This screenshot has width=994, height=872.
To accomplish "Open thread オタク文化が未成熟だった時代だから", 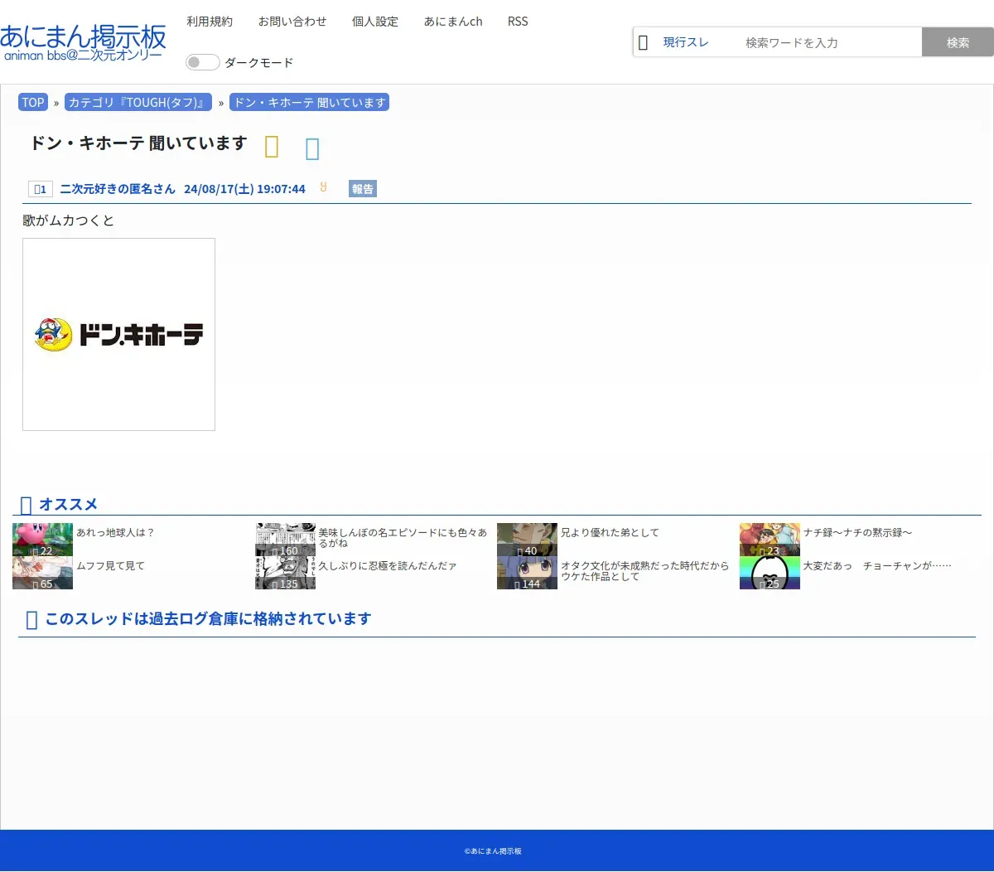I will coord(645,571).
